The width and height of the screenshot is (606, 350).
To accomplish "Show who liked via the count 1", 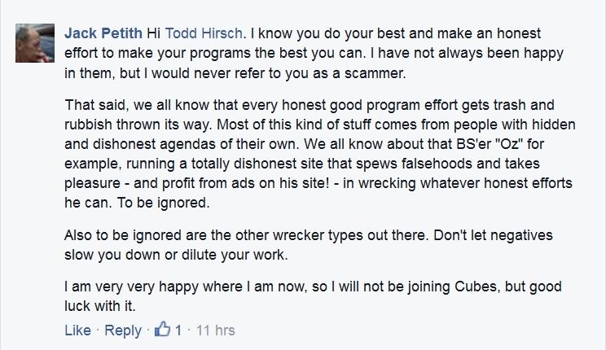I will [178, 330].
